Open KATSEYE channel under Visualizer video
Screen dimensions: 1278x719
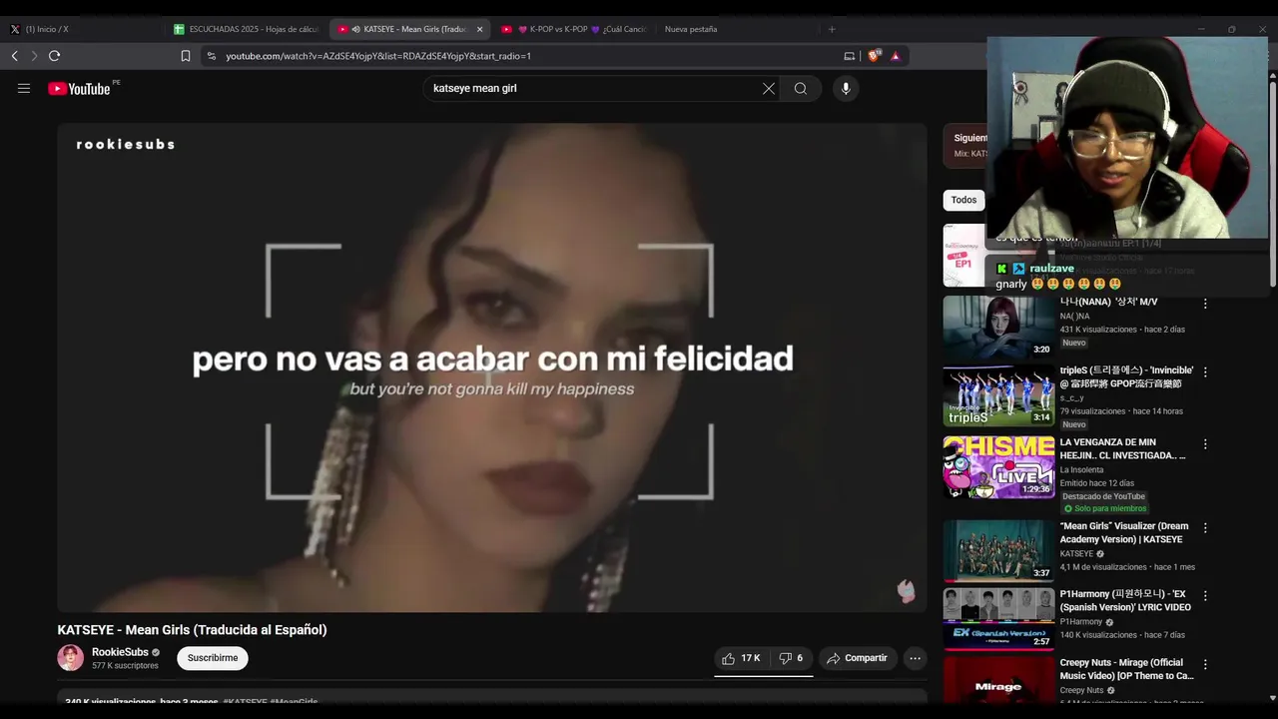coord(1076,554)
